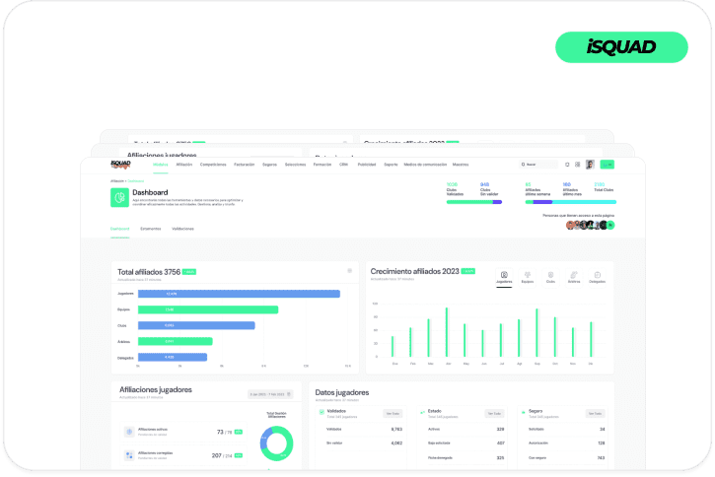Switch to the Estamentos tab
The height and width of the screenshot is (477, 715).
click(x=151, y=229)
